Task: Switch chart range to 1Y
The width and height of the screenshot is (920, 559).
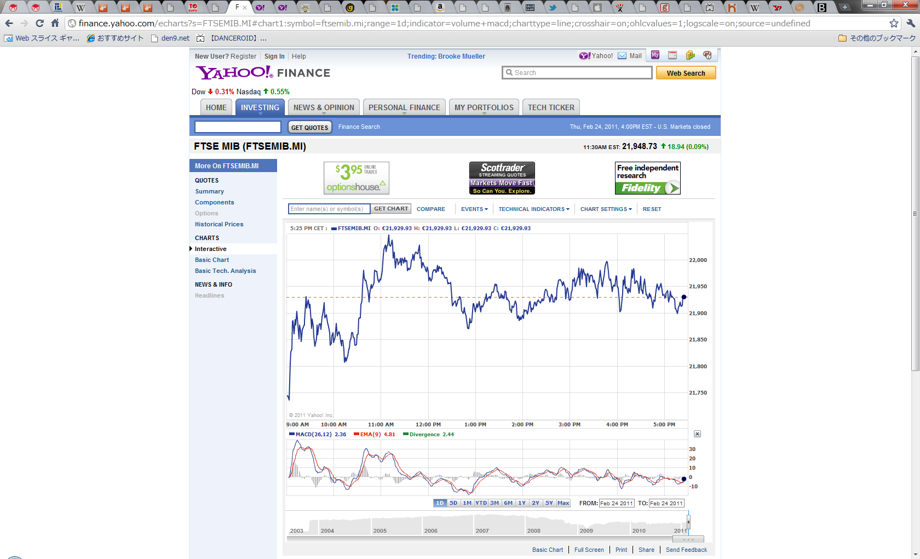Action: click(x=522, y=503)
